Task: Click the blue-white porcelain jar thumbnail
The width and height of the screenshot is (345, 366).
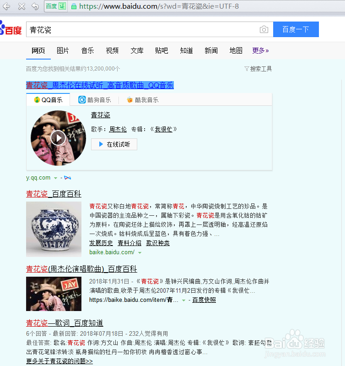Action: click(x=54, y=229)
